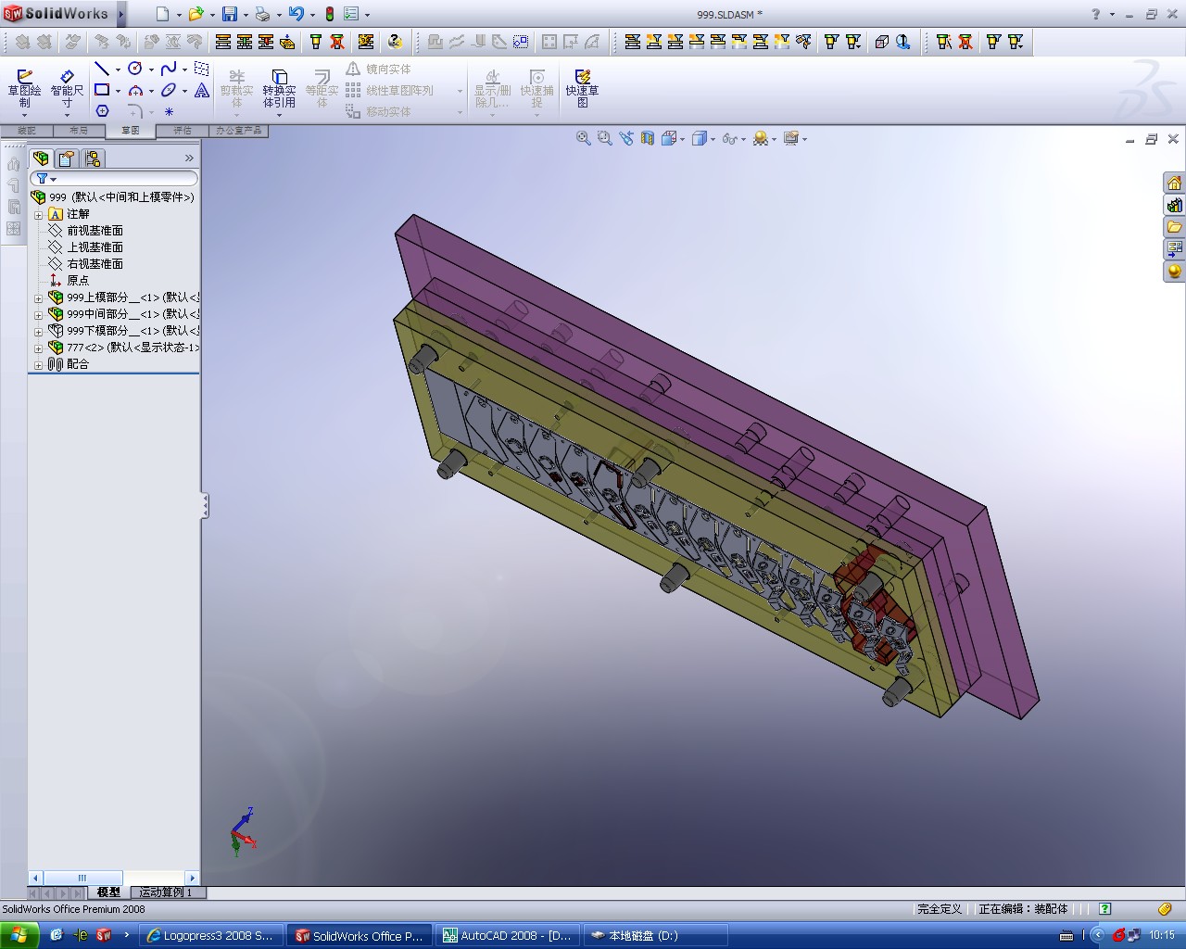Open the View Orientation dropdown arrow
Viewport: 1186px width, 949px height.
(x=683, y=139)
